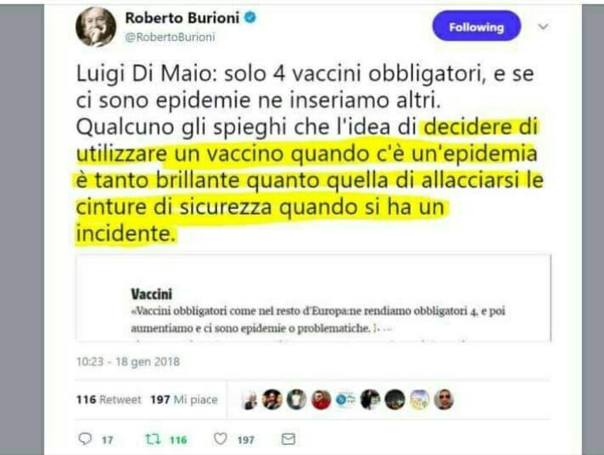Click the reply speech bubble icon
Viewport: 604px width, 455px height.
(x=85, y=439)
